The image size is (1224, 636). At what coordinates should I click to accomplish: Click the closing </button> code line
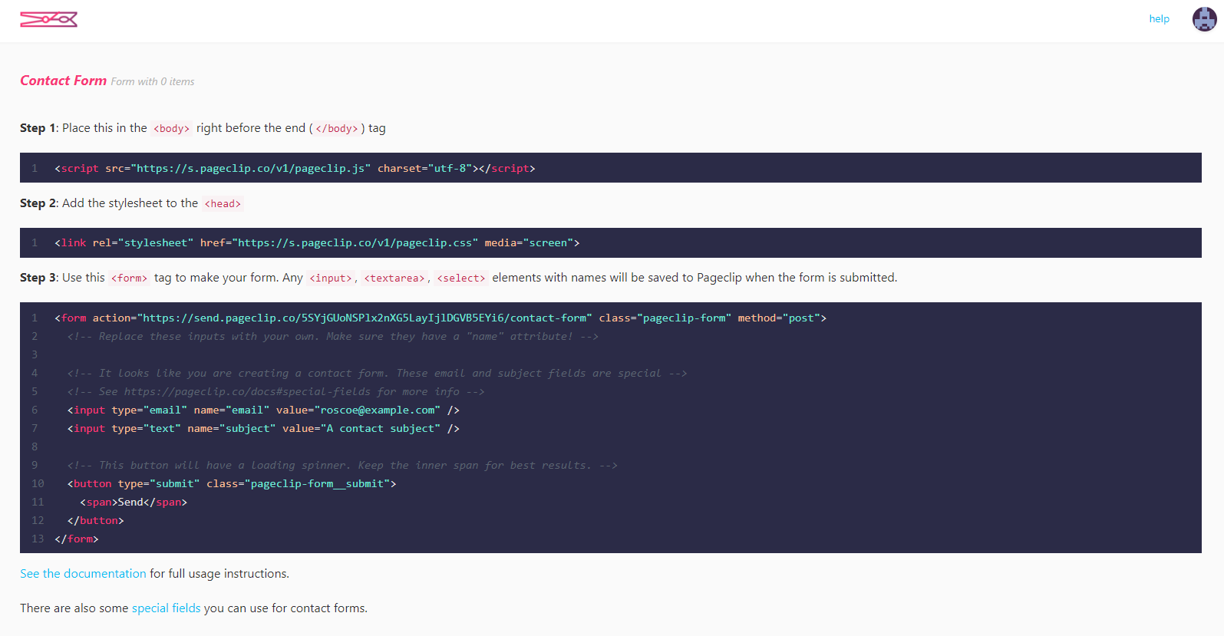tap(95, 521)
